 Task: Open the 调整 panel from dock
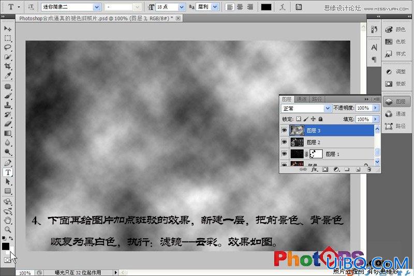tap(396, 71)
